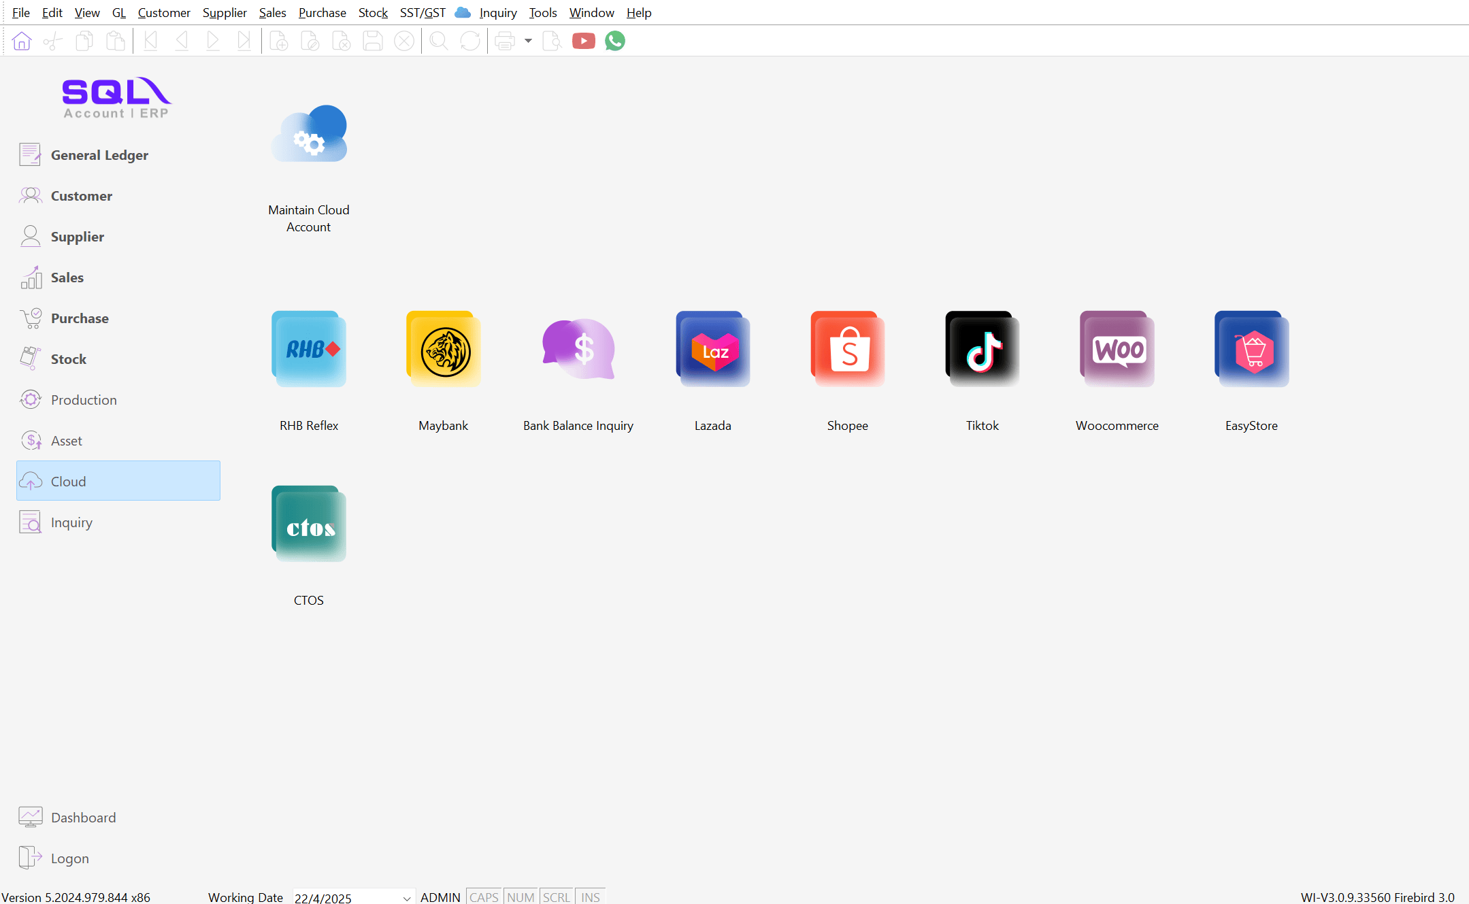Image resolution: width=1469 pixels, height=904 pixels.
Task: Open the Tools menu
Action: coord(543,12)
